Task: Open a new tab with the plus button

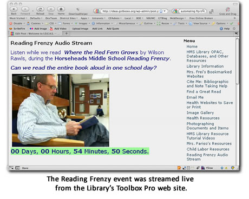Action: click(66, 34)
